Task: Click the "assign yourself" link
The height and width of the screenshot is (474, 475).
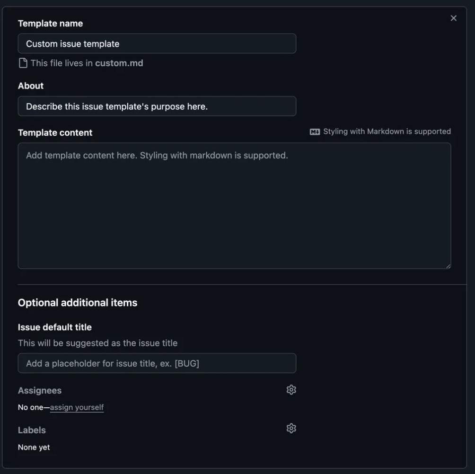Action: tap(77, 407)
